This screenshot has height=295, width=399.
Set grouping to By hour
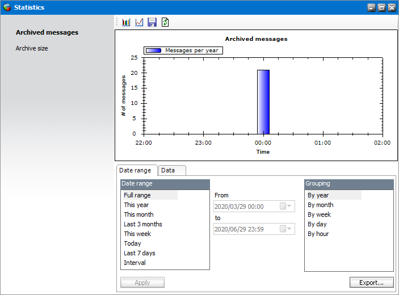[x=318, y=234]
